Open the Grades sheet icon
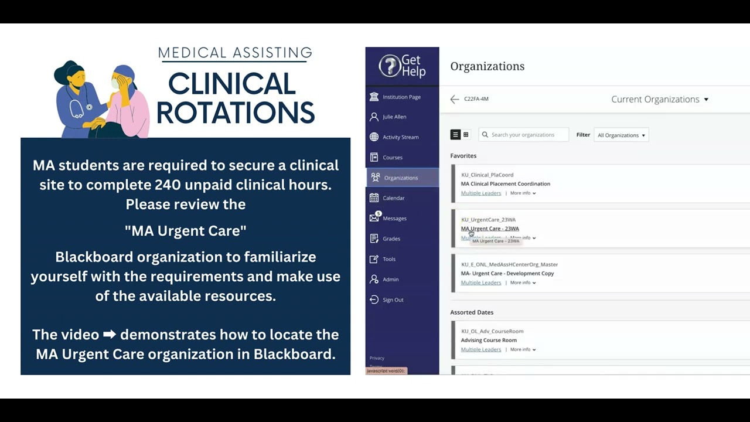Image resolution: width=750 pixels, height=422 pixels. [x=374, y=239]
